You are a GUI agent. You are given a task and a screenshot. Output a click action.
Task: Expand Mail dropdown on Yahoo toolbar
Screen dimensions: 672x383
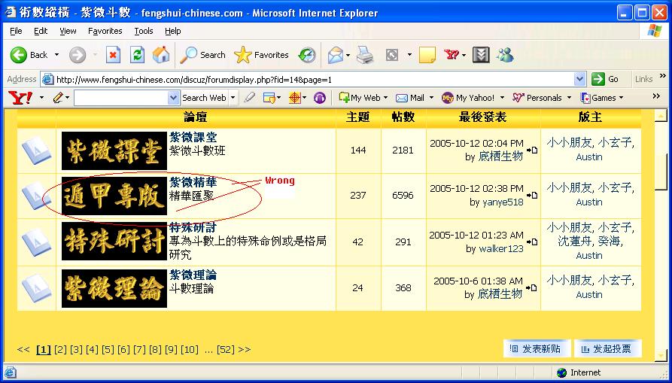click(x=431, y=98)
